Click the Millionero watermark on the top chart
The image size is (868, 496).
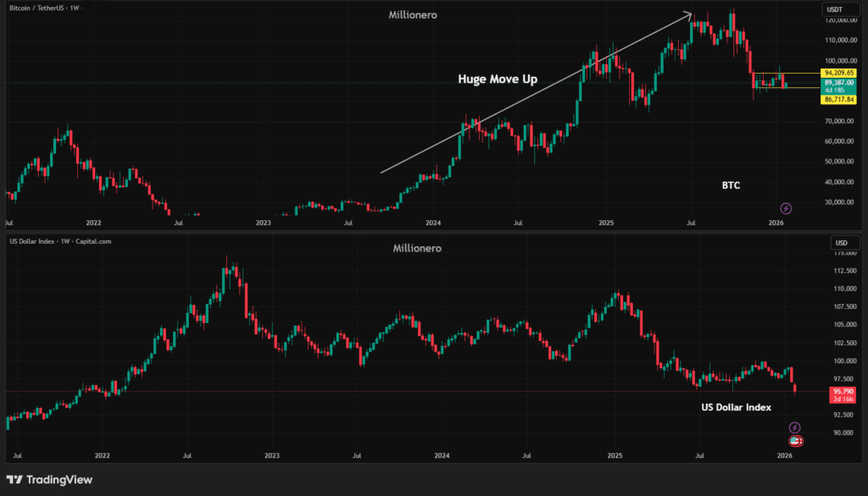tap(413, 15)
